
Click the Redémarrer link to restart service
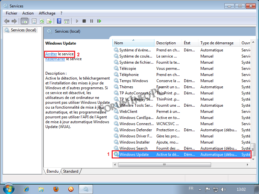click(x=55, y=59)
